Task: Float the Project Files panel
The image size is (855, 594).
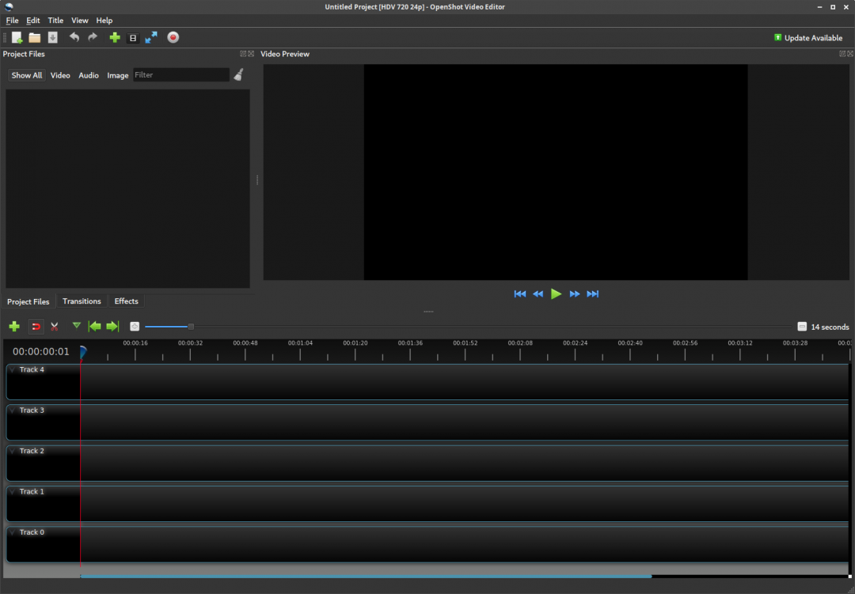Action: coord(243,54)
